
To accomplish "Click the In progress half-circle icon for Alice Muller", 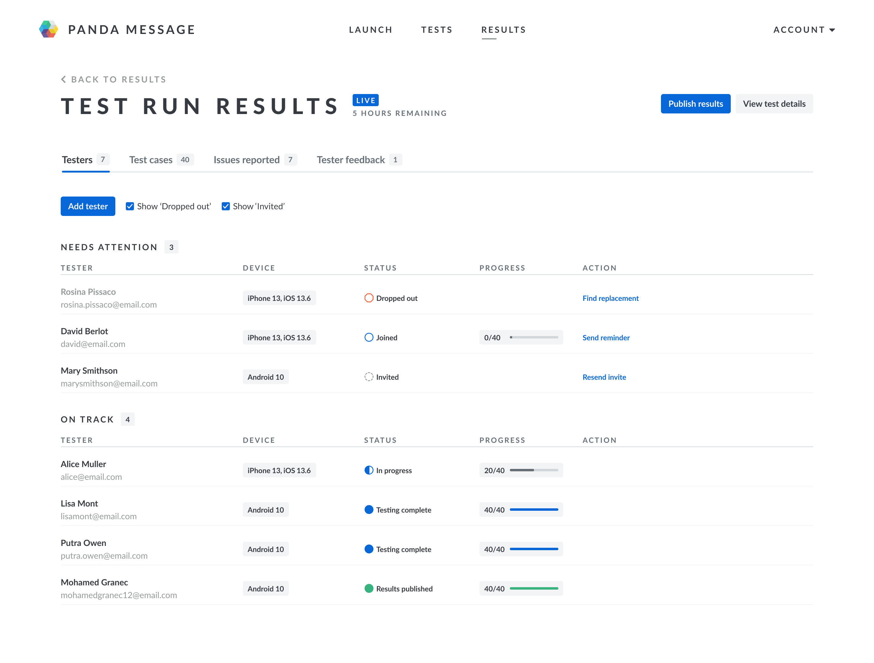I will [369, 470].
